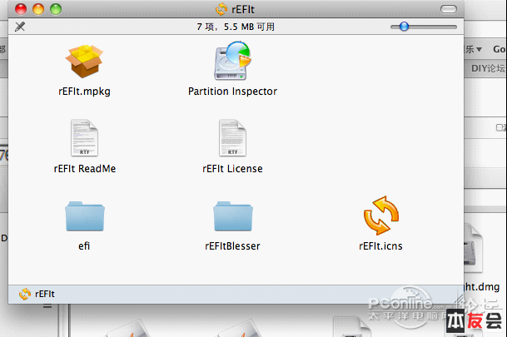Click the 'efi' folder name label

[84, 245]
